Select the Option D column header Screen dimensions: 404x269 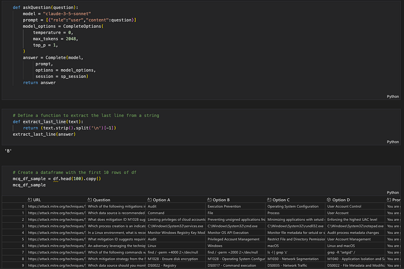(x=355, y=200)
